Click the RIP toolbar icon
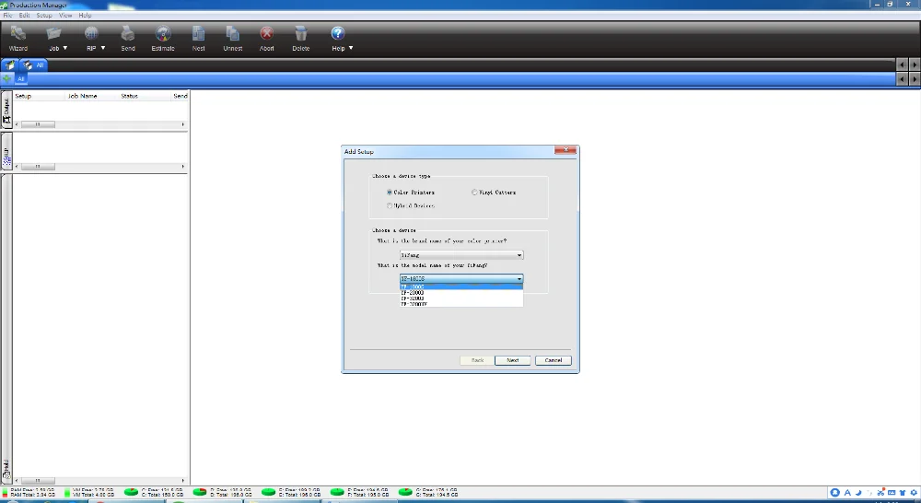The width and height of the screenshot is (921, 503). click(91, 33)
